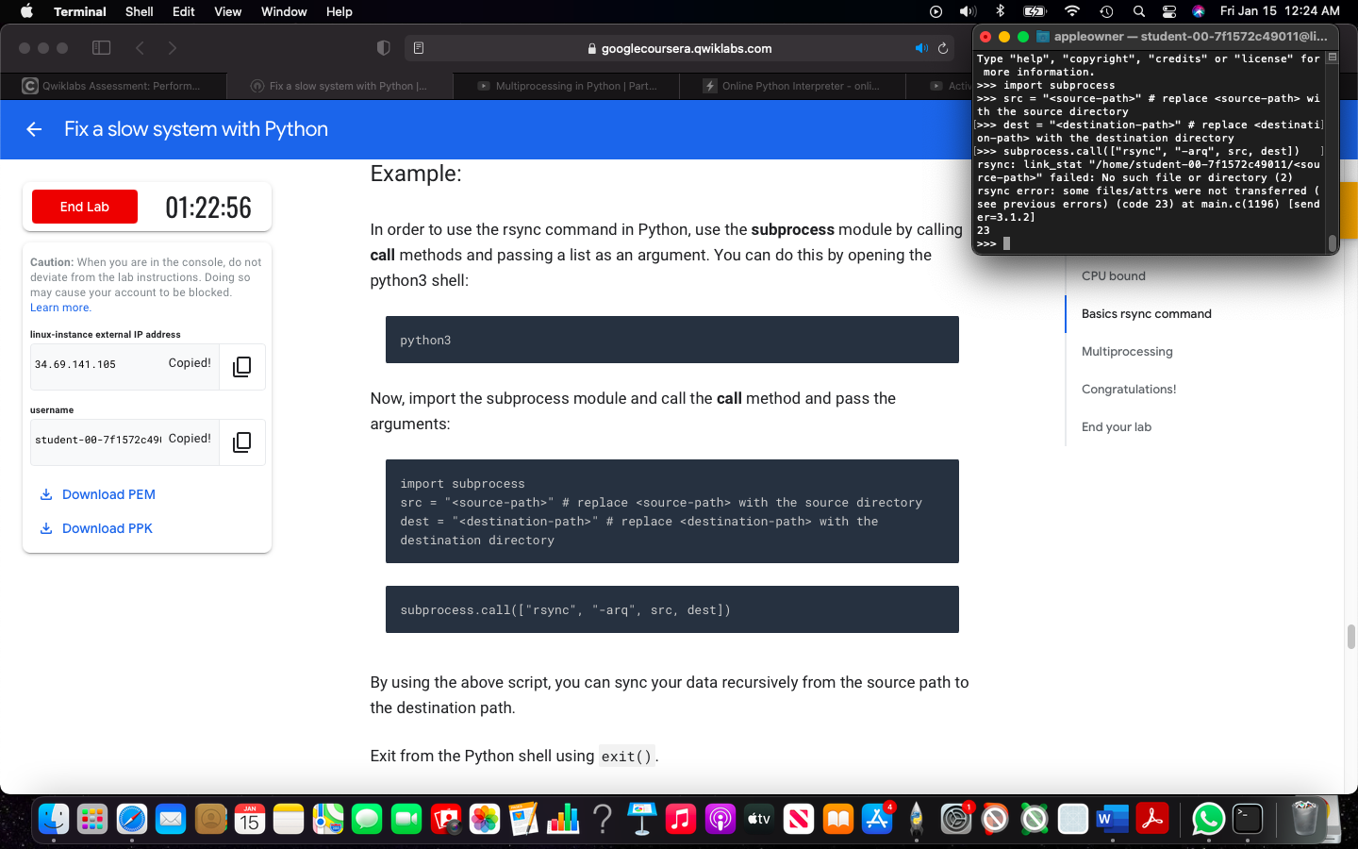Image resolution: width=1358 pixels, height=849 pixels.
Task: Open Adobe Acrobat in dock
Action: [x=1152, y=819]
